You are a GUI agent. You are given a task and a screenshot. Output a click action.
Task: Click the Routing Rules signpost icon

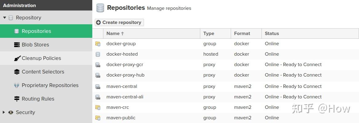point(17,99)
